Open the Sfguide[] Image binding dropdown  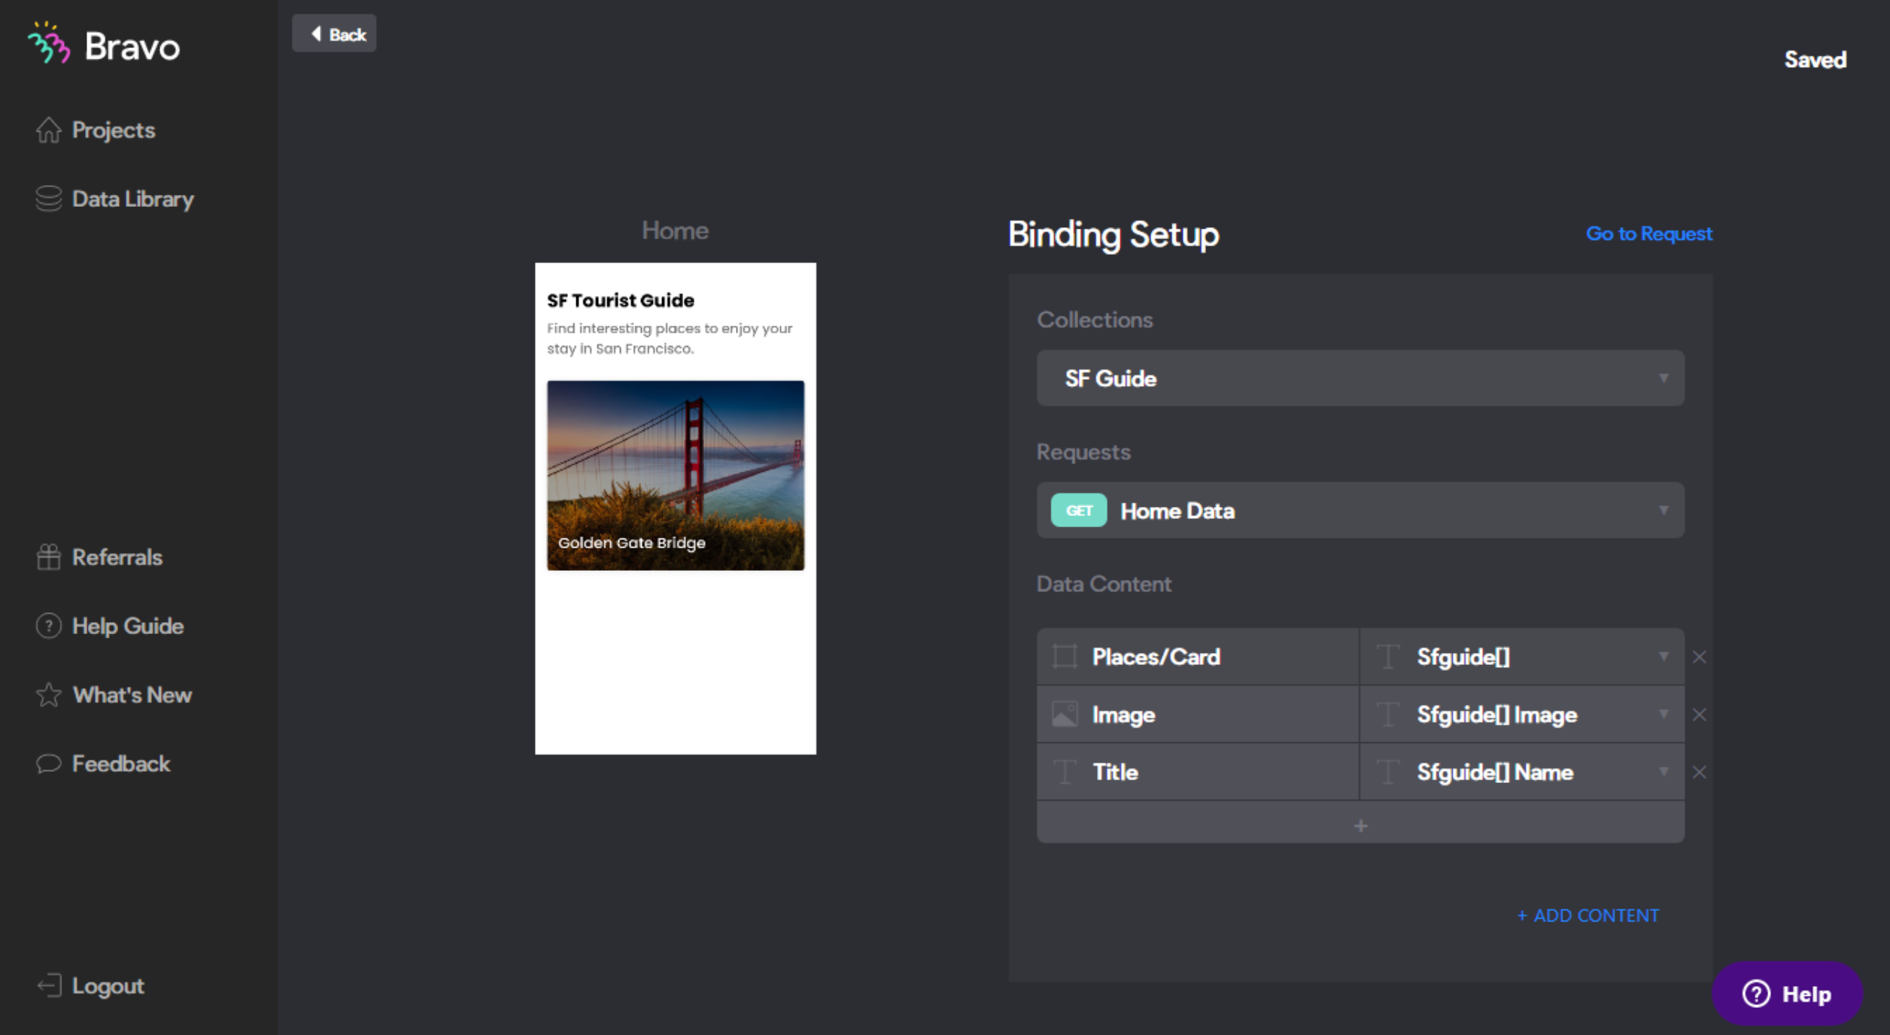[1664, 713]
